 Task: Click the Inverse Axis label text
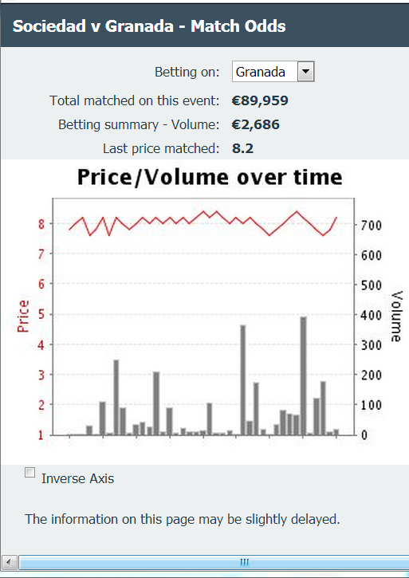78,478
